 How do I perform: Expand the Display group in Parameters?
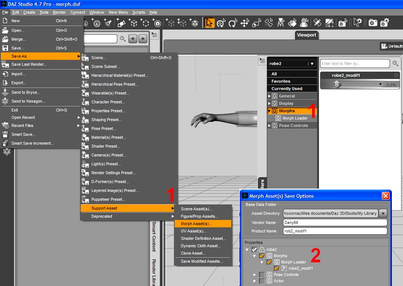(x=270, y=103)
